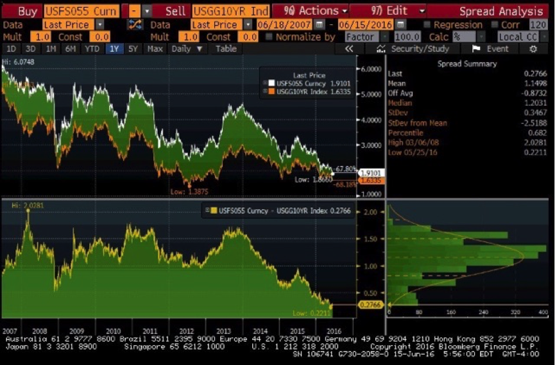Click the Event button label

[x=498, y=49]
